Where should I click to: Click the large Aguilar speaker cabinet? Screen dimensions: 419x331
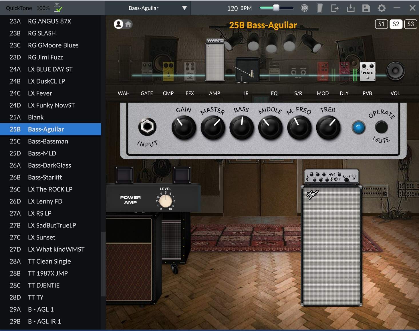(331, 246)
